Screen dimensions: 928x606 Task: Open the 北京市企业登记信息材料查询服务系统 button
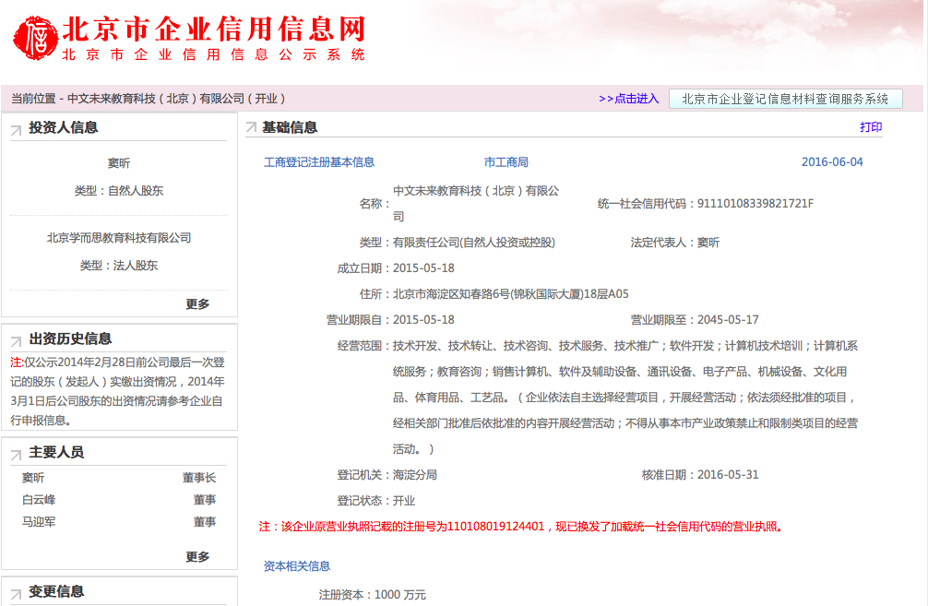(785, 99)
